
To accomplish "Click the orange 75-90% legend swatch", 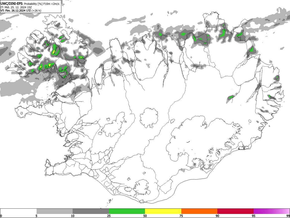I will click(x=199, y=211).
